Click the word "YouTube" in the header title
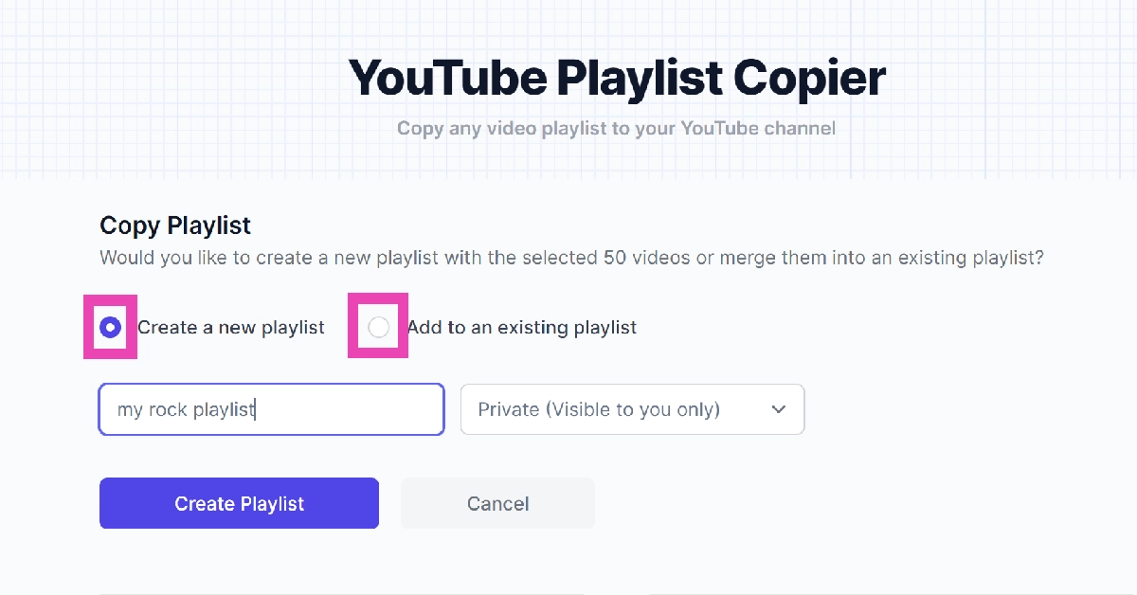This screenshot has height=595, width=1137. 447,78
